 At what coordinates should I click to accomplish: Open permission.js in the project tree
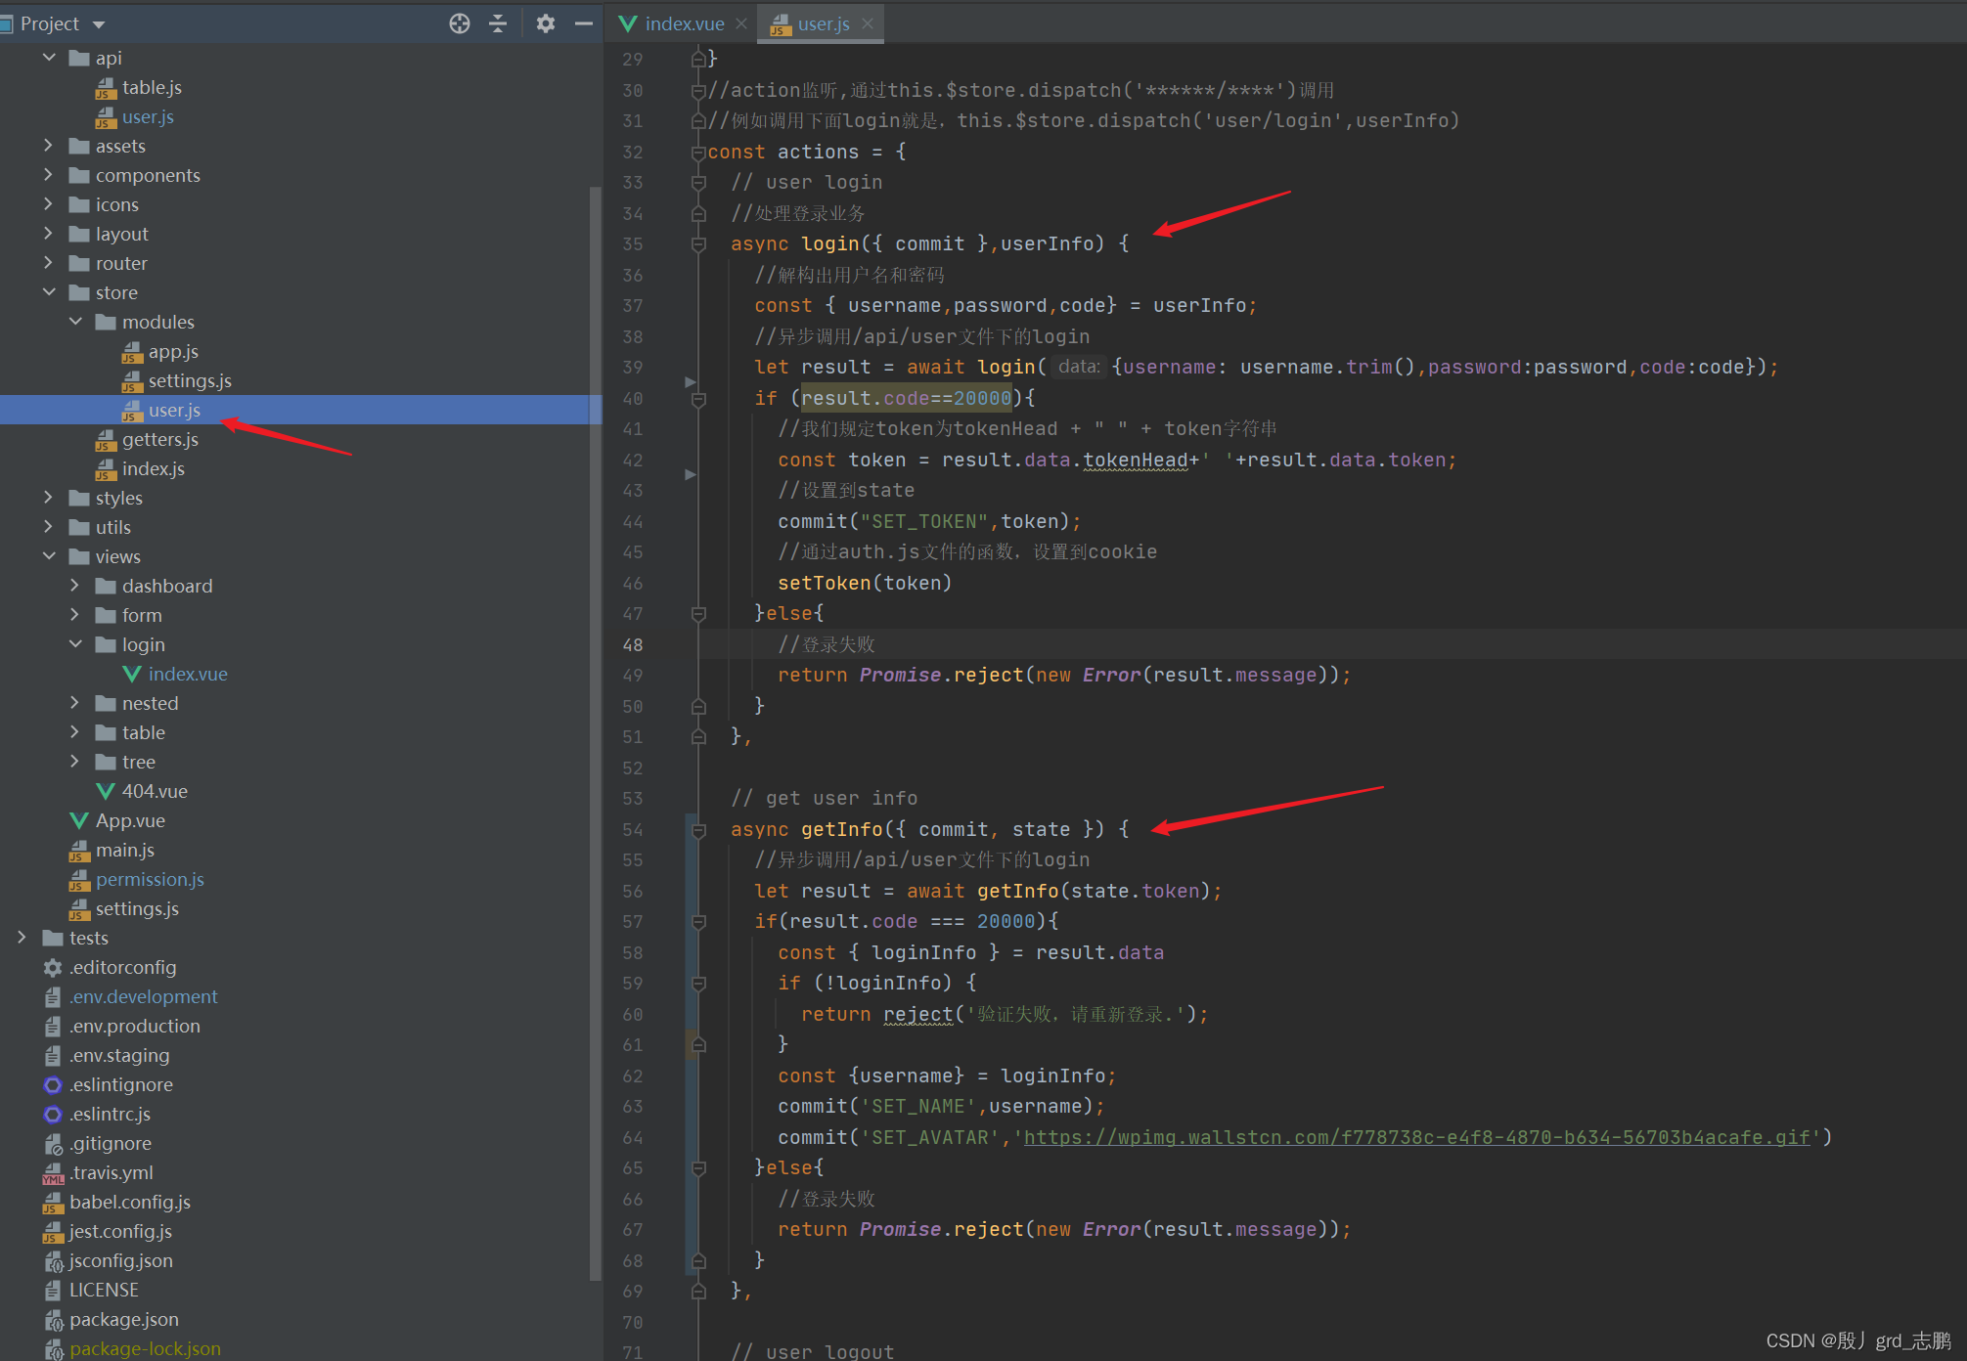pyautogui.click(x=150, y=879)
